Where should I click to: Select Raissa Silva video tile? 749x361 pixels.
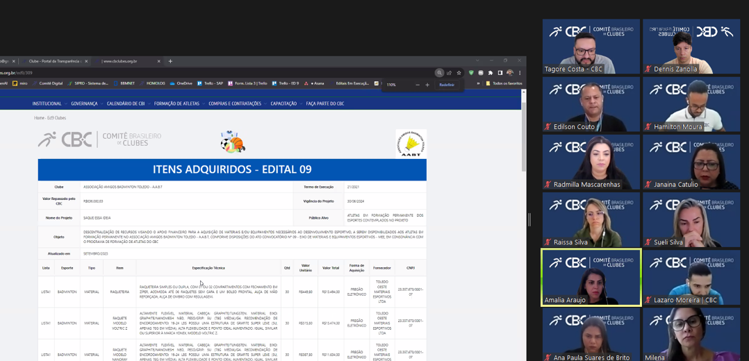591,219
